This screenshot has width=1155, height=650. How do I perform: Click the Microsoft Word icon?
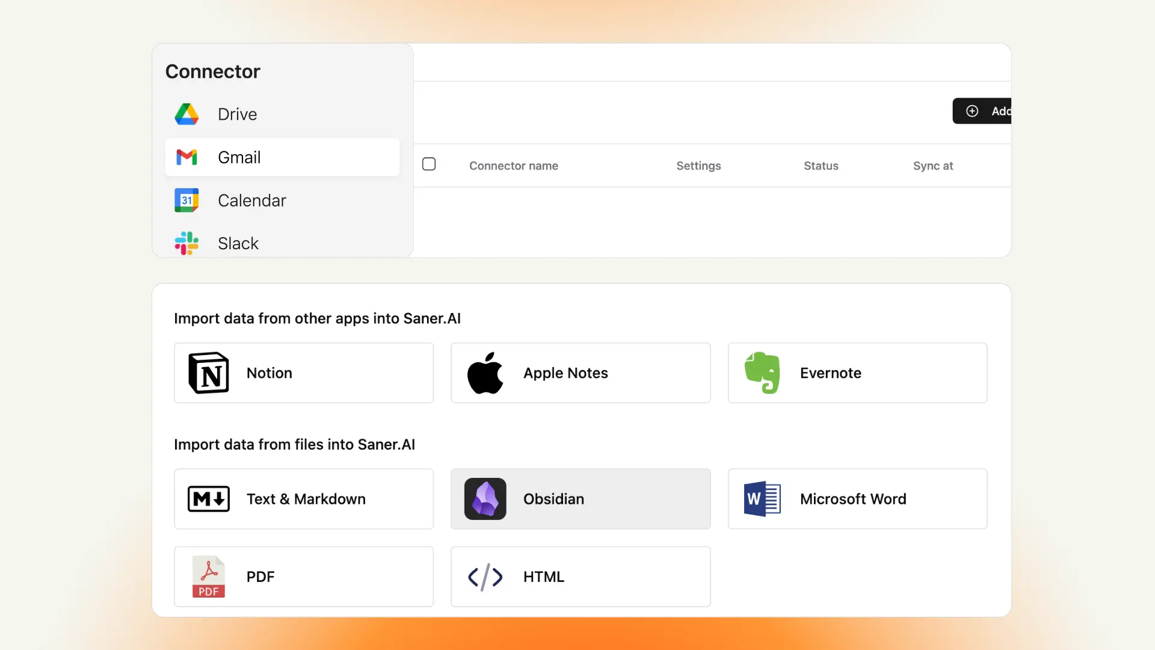pos(762,499)
